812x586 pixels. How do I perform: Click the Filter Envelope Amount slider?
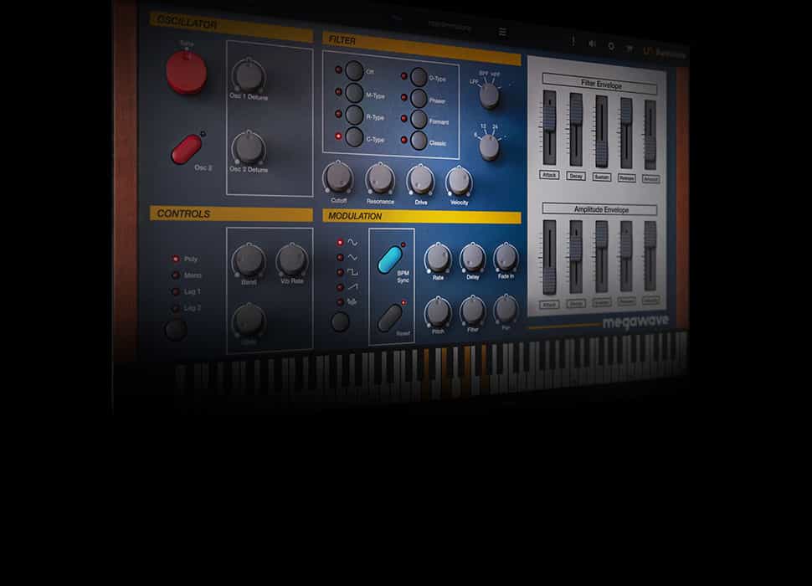tap(650, 135)
